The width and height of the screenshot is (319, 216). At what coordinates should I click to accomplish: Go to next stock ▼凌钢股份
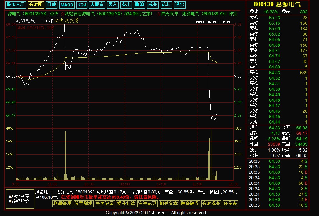pyautogui.click(x=19, y=201)
